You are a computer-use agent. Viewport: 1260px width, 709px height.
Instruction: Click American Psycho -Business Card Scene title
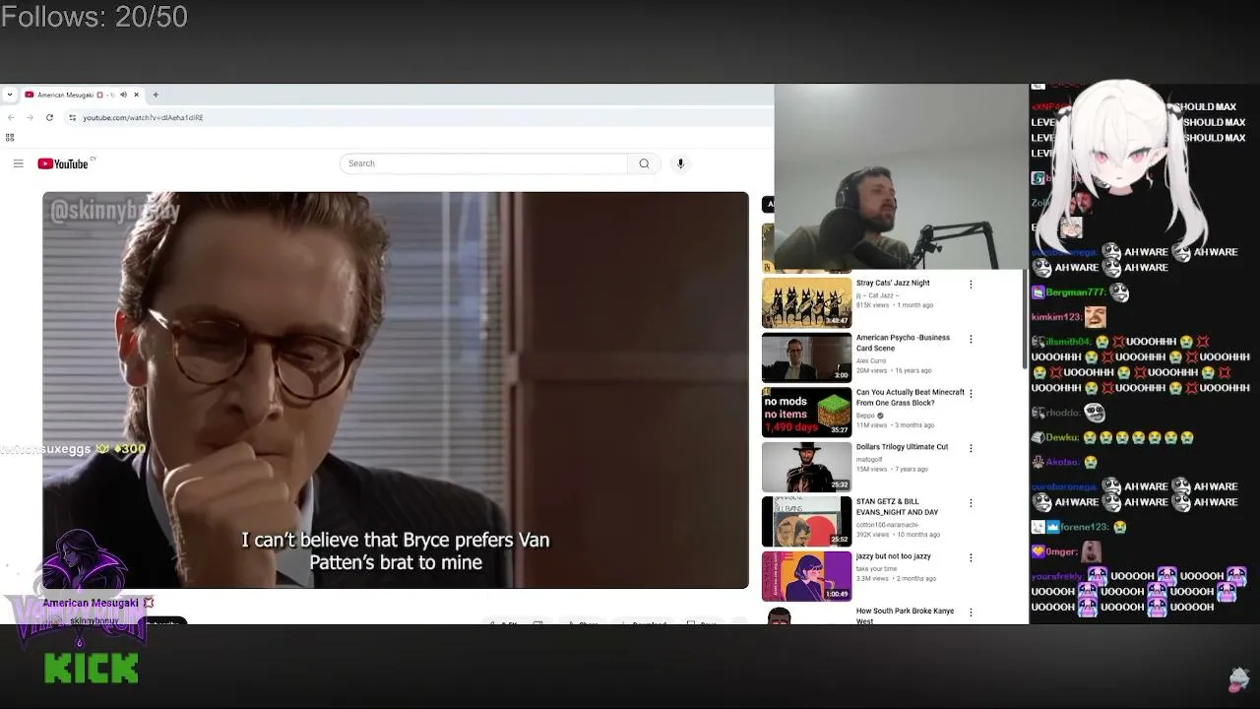click(x=903, y=343)
